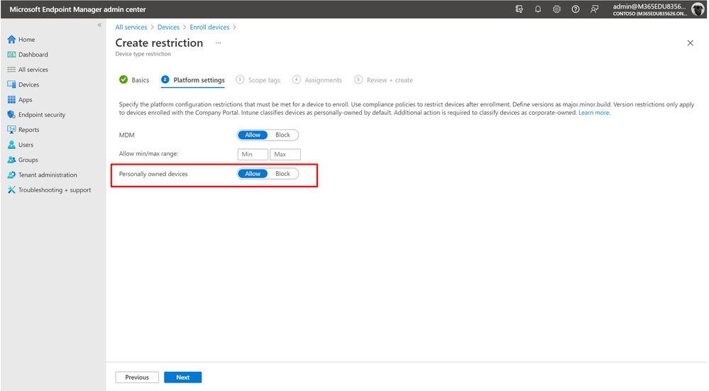Open the Endpoint security shield icon
The image size is (709, 391).
point(12,115)
